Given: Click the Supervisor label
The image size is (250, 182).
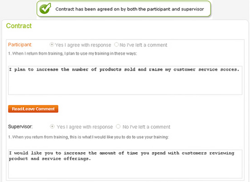Looking at the screenshot, I should (x=20, y=127).
